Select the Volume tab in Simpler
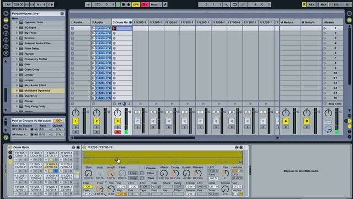Viewport: 353px width, 199px height. tap(151, 168)
